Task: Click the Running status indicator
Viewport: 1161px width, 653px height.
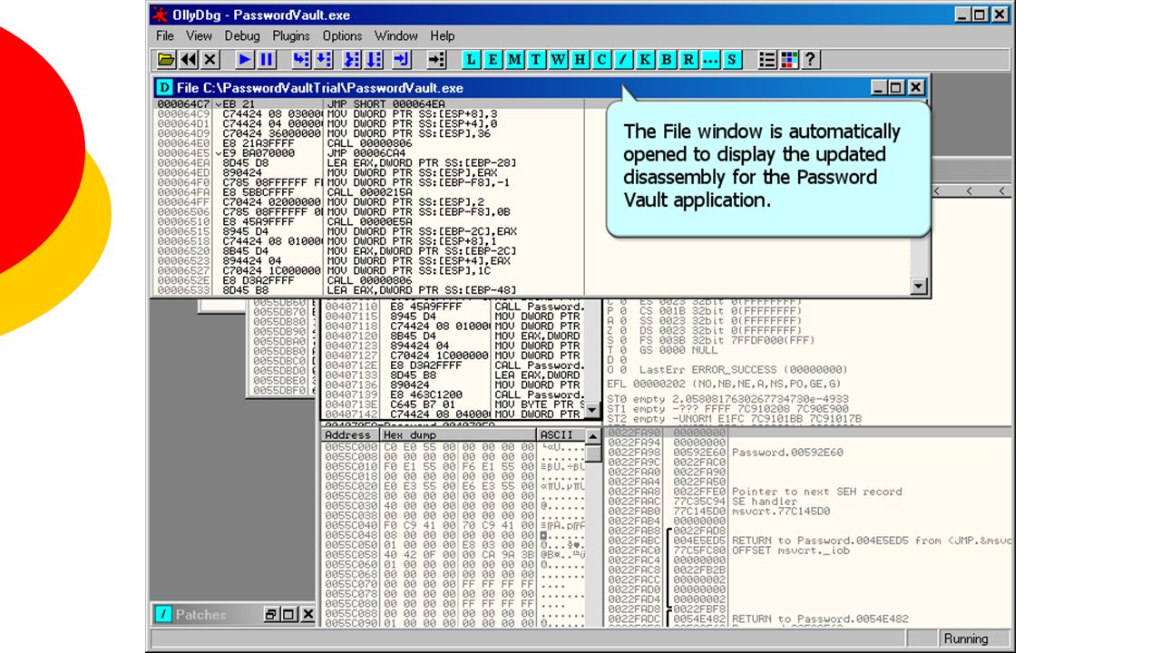Action: (966, 638)
